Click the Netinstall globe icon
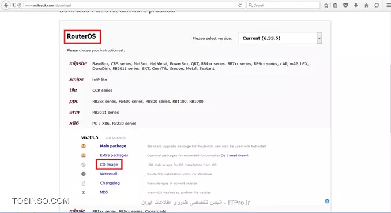Viewport: 391px width, 213px height. click(84, 174)
